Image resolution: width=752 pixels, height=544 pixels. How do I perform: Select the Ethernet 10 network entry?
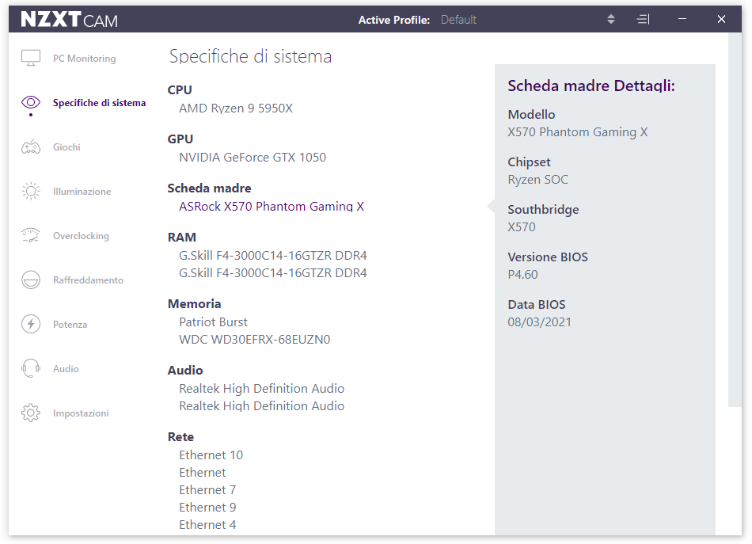pos(211,455)
